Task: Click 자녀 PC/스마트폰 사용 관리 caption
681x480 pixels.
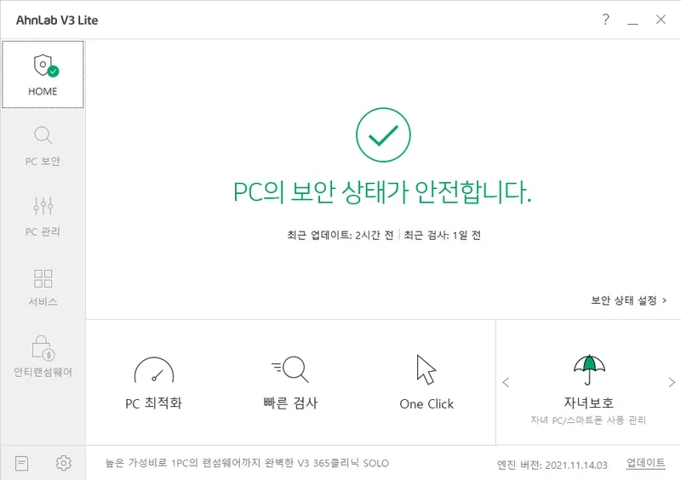Action: [x=588, y=420]
